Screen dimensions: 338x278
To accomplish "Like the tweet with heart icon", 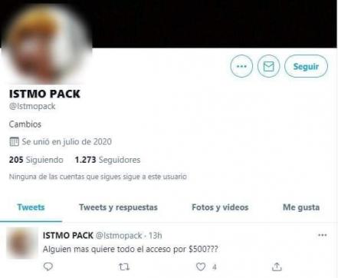I will tap(201, 266).
